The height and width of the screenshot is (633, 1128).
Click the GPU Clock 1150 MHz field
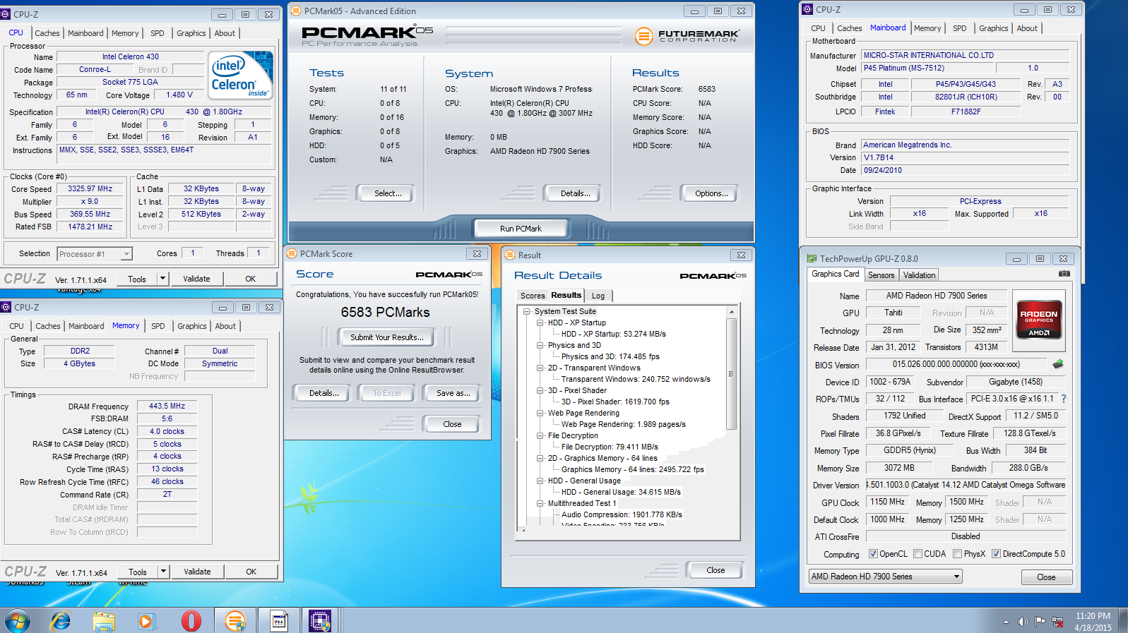point(887,502)
